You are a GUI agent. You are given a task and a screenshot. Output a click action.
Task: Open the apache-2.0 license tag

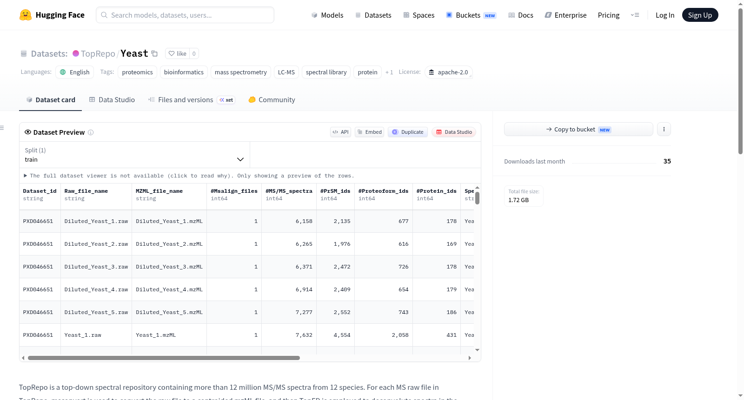[x=449, y=72]
